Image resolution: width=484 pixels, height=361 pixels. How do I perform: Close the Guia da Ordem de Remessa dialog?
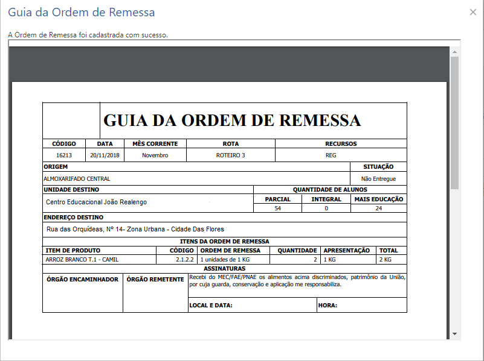473,11
